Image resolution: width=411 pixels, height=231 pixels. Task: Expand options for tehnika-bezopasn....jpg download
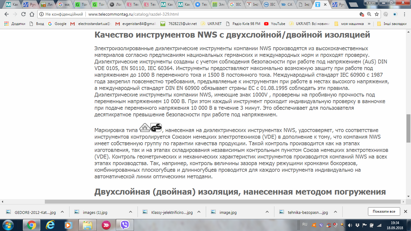(336, 212)
